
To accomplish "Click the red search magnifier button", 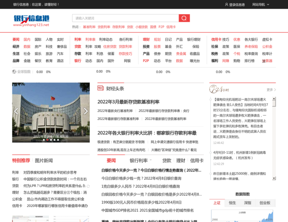I will (x=184, y=18).
